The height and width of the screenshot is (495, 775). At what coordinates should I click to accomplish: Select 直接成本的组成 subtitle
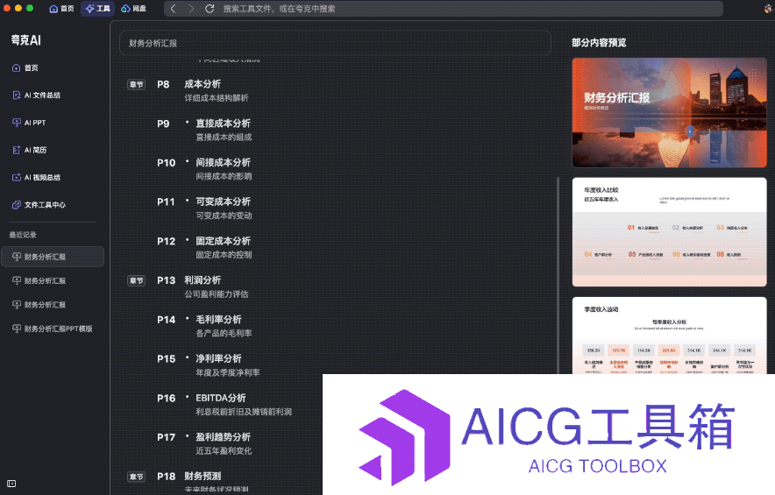coord(224,137)
